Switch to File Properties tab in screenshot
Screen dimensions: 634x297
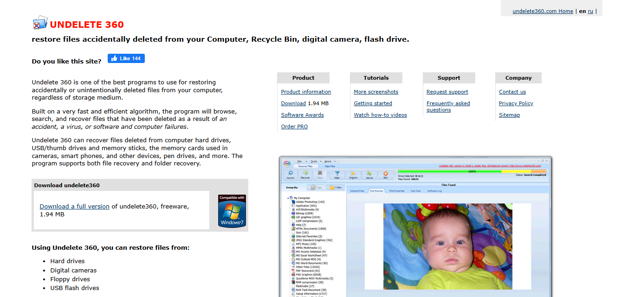[397, 191]
